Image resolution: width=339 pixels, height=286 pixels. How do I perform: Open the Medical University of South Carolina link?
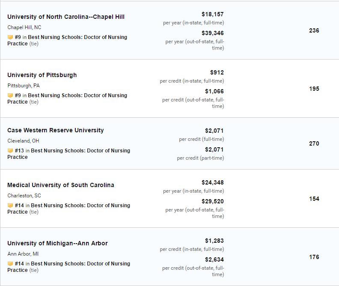pyautogui.click(x=61, y=185)
